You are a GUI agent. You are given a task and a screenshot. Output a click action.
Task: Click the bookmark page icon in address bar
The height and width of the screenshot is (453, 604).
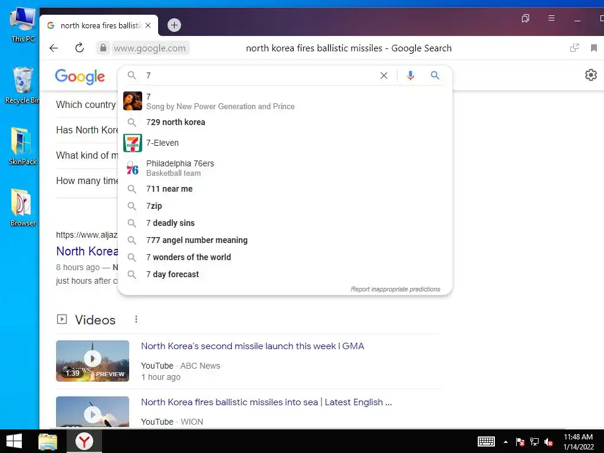(593, 48)
